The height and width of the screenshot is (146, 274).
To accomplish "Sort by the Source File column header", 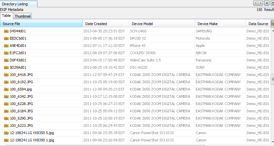I will tap(41, 24).
